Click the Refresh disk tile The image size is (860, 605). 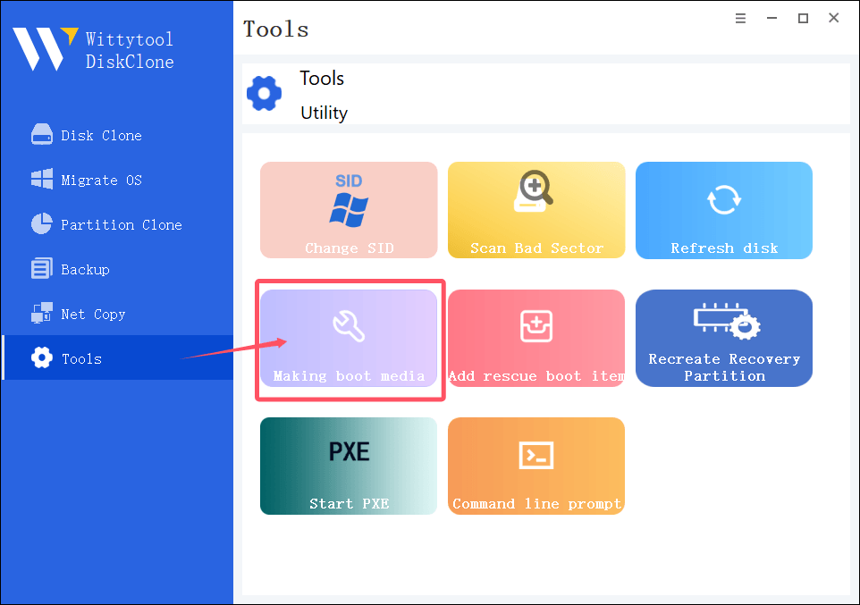tap(724, 209)
